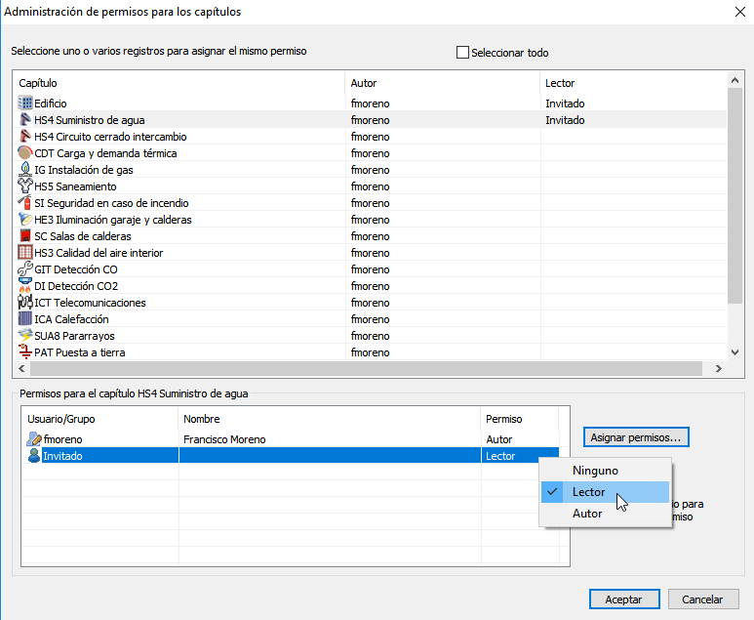Select HS3 Calidad del aire interior row

click(x=371, y=253)
